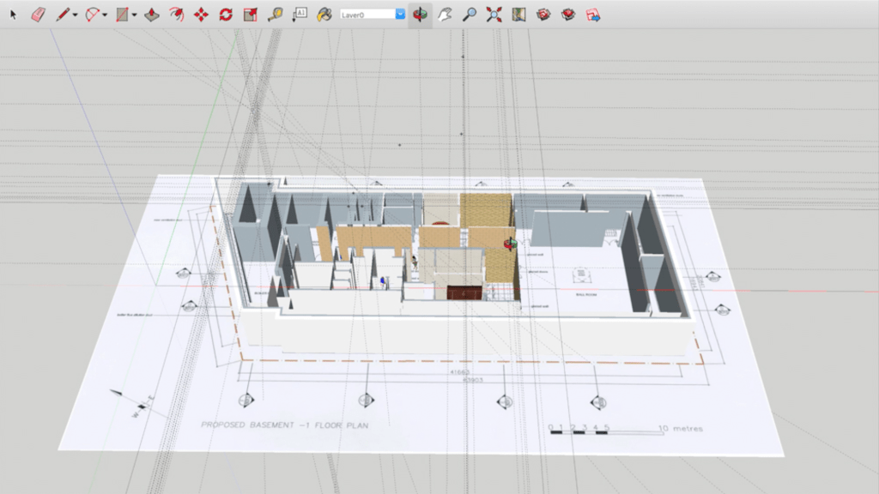Select the arrow Select tool

click(x=13, y=15)
